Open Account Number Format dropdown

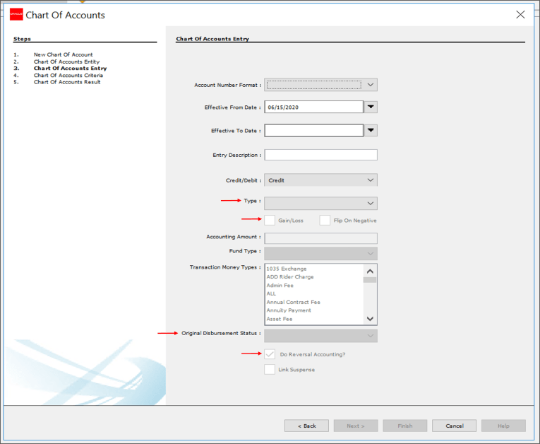[320, 85]
